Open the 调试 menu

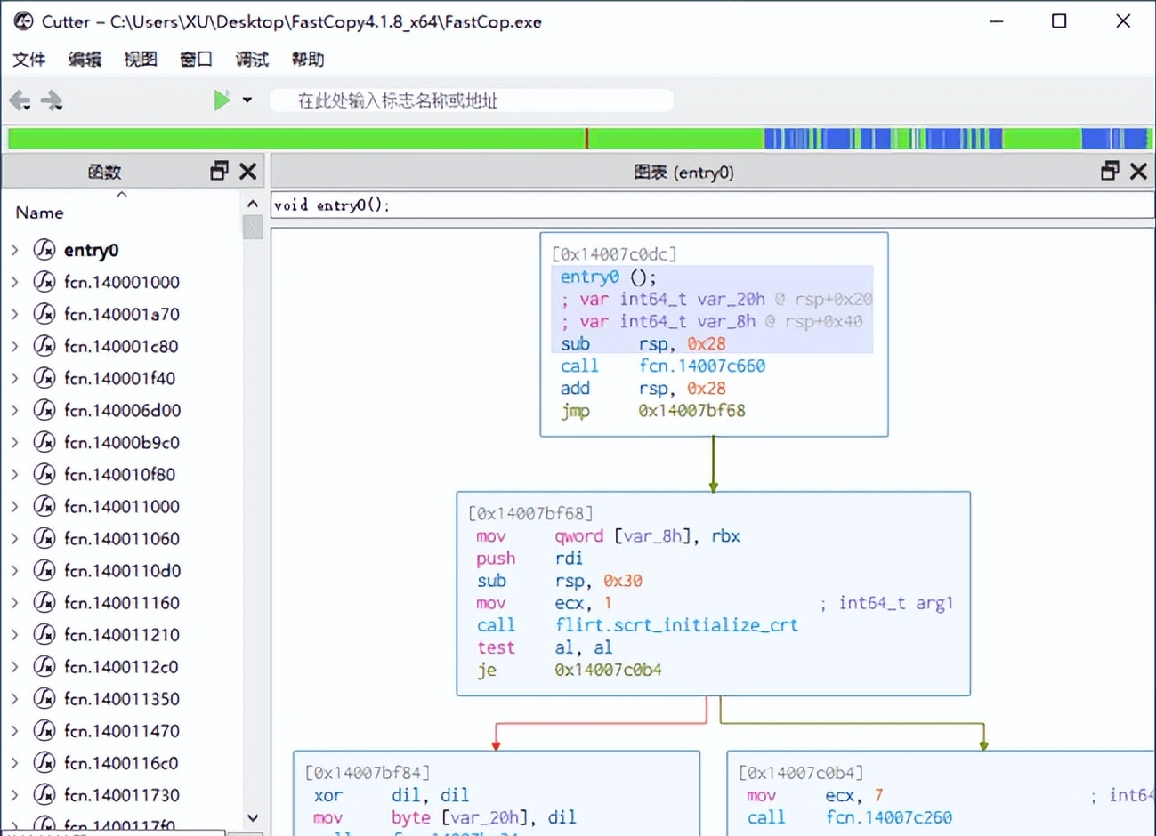[x=252, y=60]
